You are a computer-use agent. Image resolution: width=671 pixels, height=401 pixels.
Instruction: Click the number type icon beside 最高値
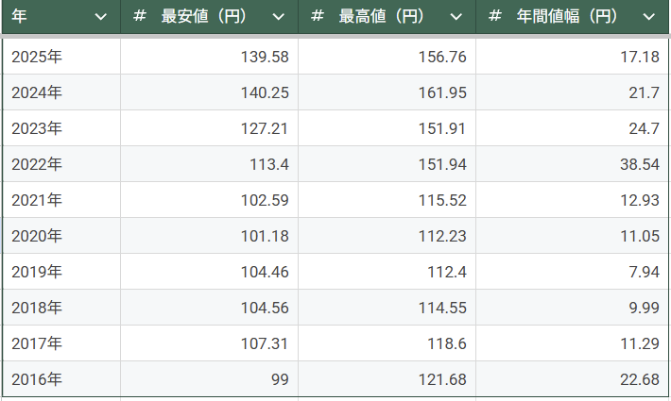pos(318,17)
